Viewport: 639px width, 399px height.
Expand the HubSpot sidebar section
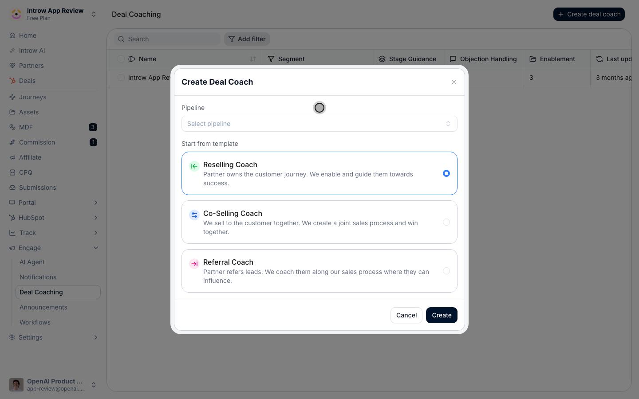click(x=96, y=218)
